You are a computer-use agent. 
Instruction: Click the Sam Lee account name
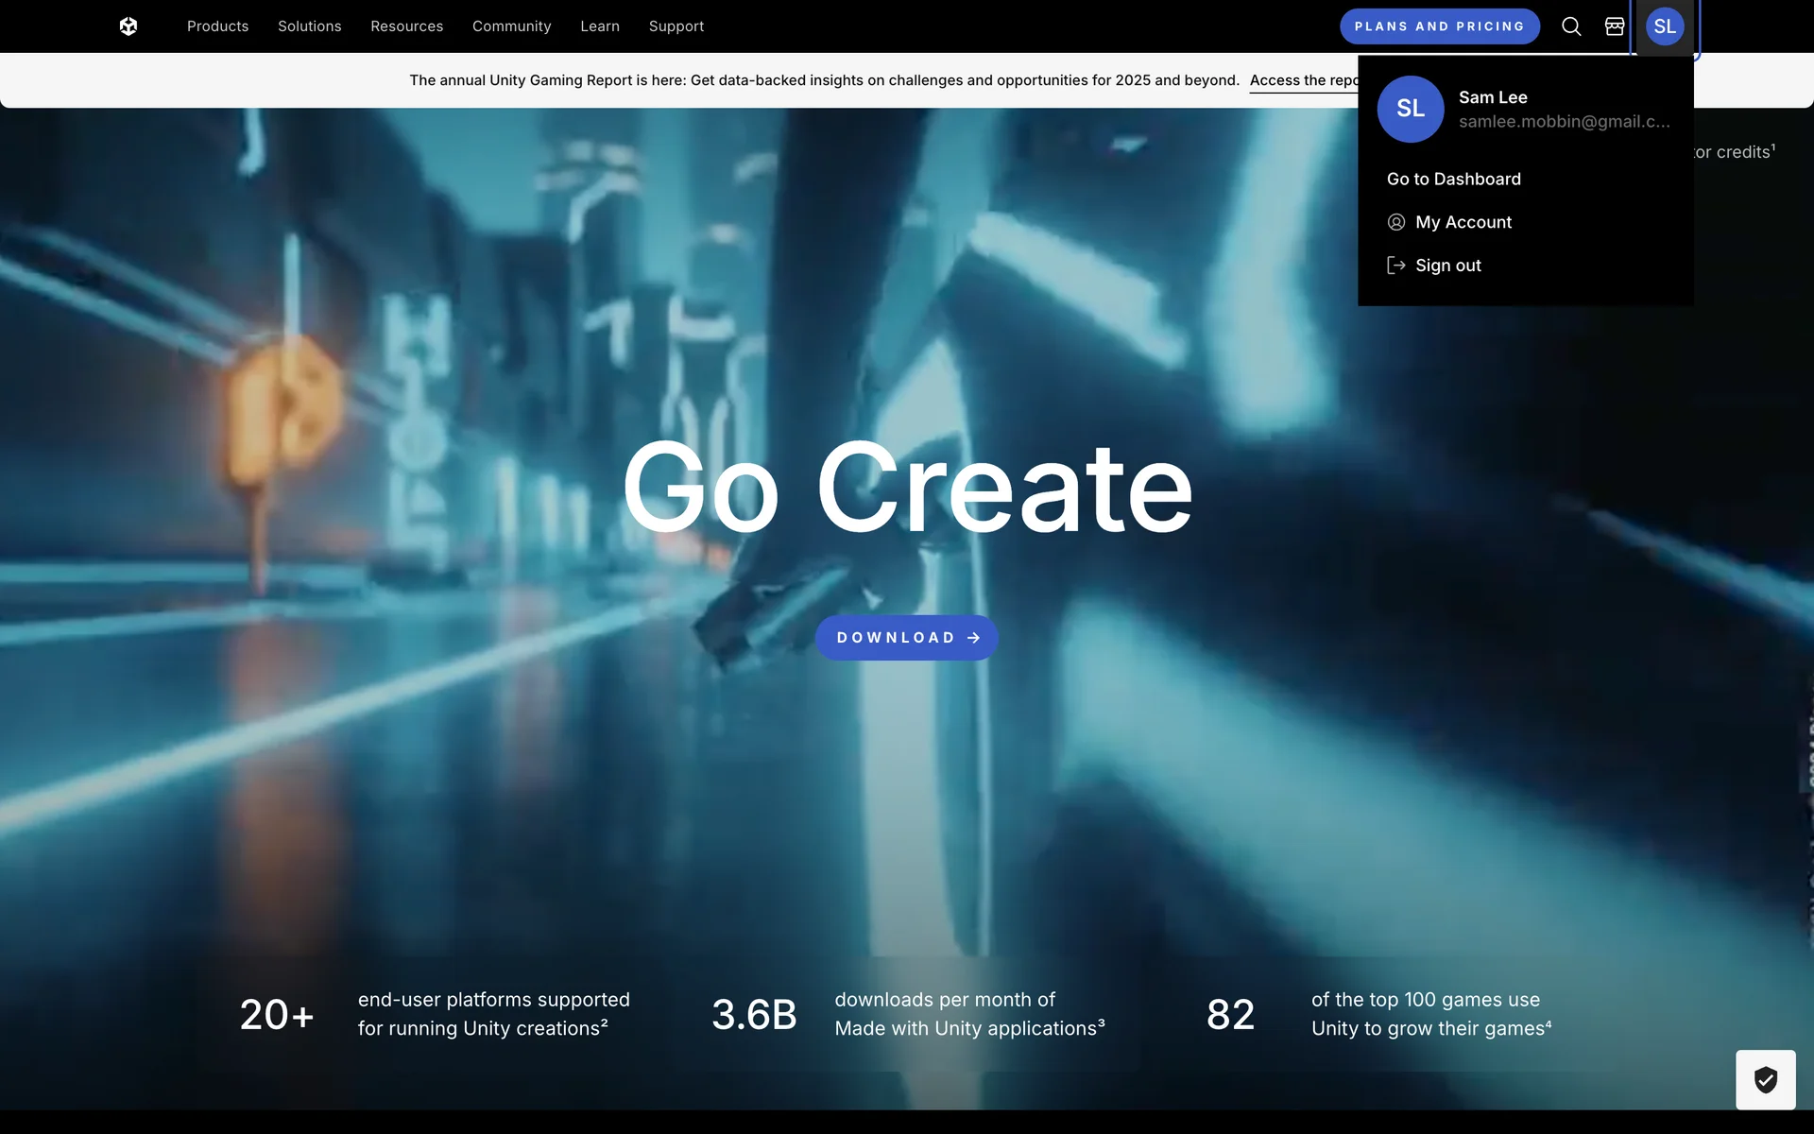1493,97
